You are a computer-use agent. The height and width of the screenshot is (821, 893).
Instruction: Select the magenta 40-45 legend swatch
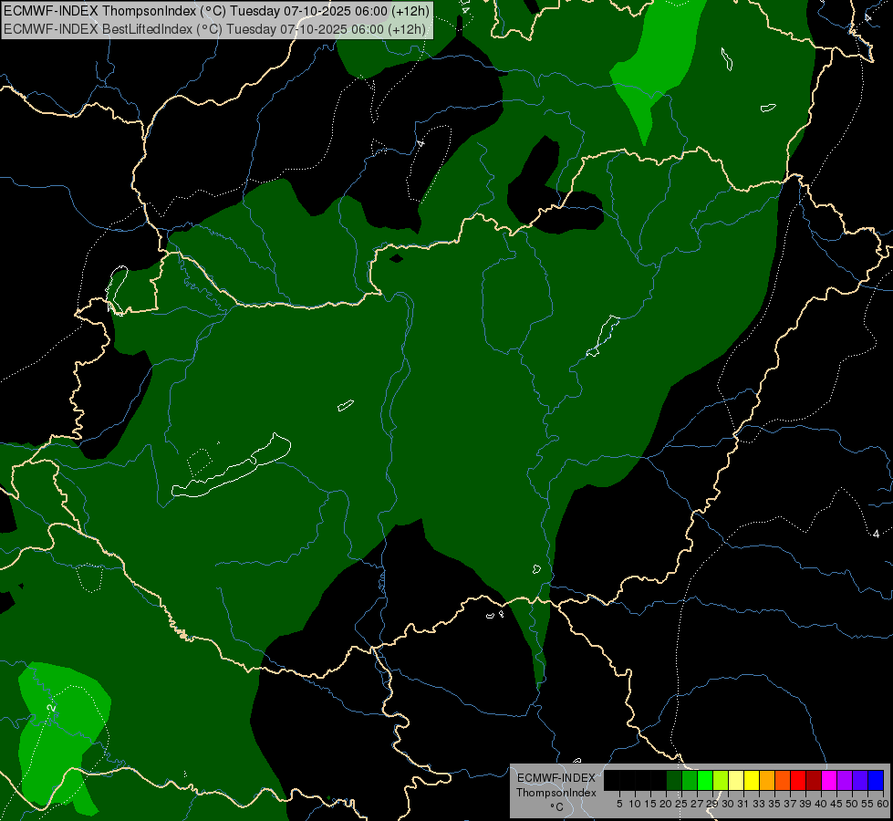pos(828,781)
